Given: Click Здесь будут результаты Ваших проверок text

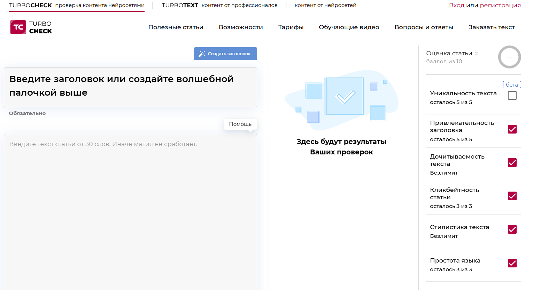Looking at the screenshot, I should [341, 147].
